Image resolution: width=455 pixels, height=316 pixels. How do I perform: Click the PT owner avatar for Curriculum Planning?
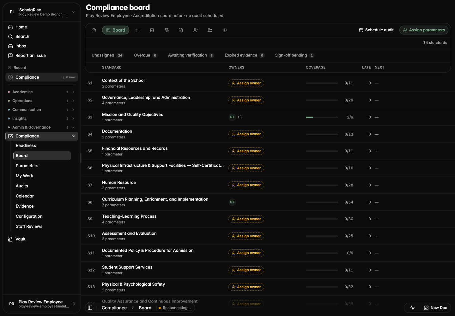click(x=232, y=202)
